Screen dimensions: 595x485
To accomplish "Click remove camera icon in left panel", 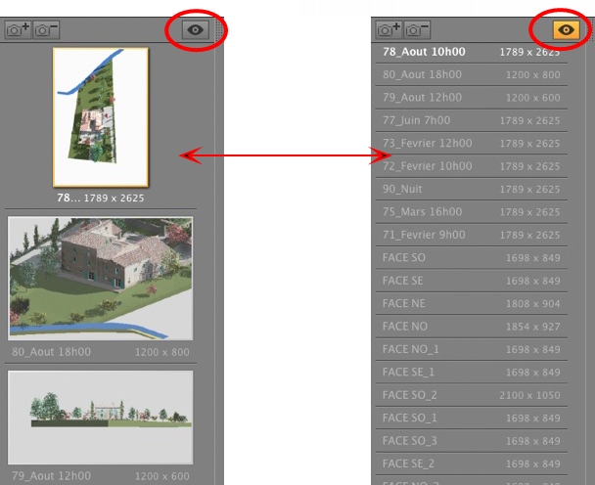I will tap(46, 30).
